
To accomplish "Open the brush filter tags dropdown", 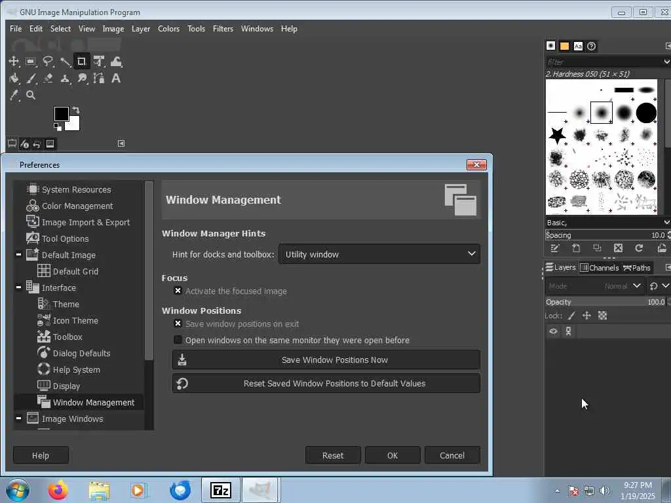I will click(666, 62).
